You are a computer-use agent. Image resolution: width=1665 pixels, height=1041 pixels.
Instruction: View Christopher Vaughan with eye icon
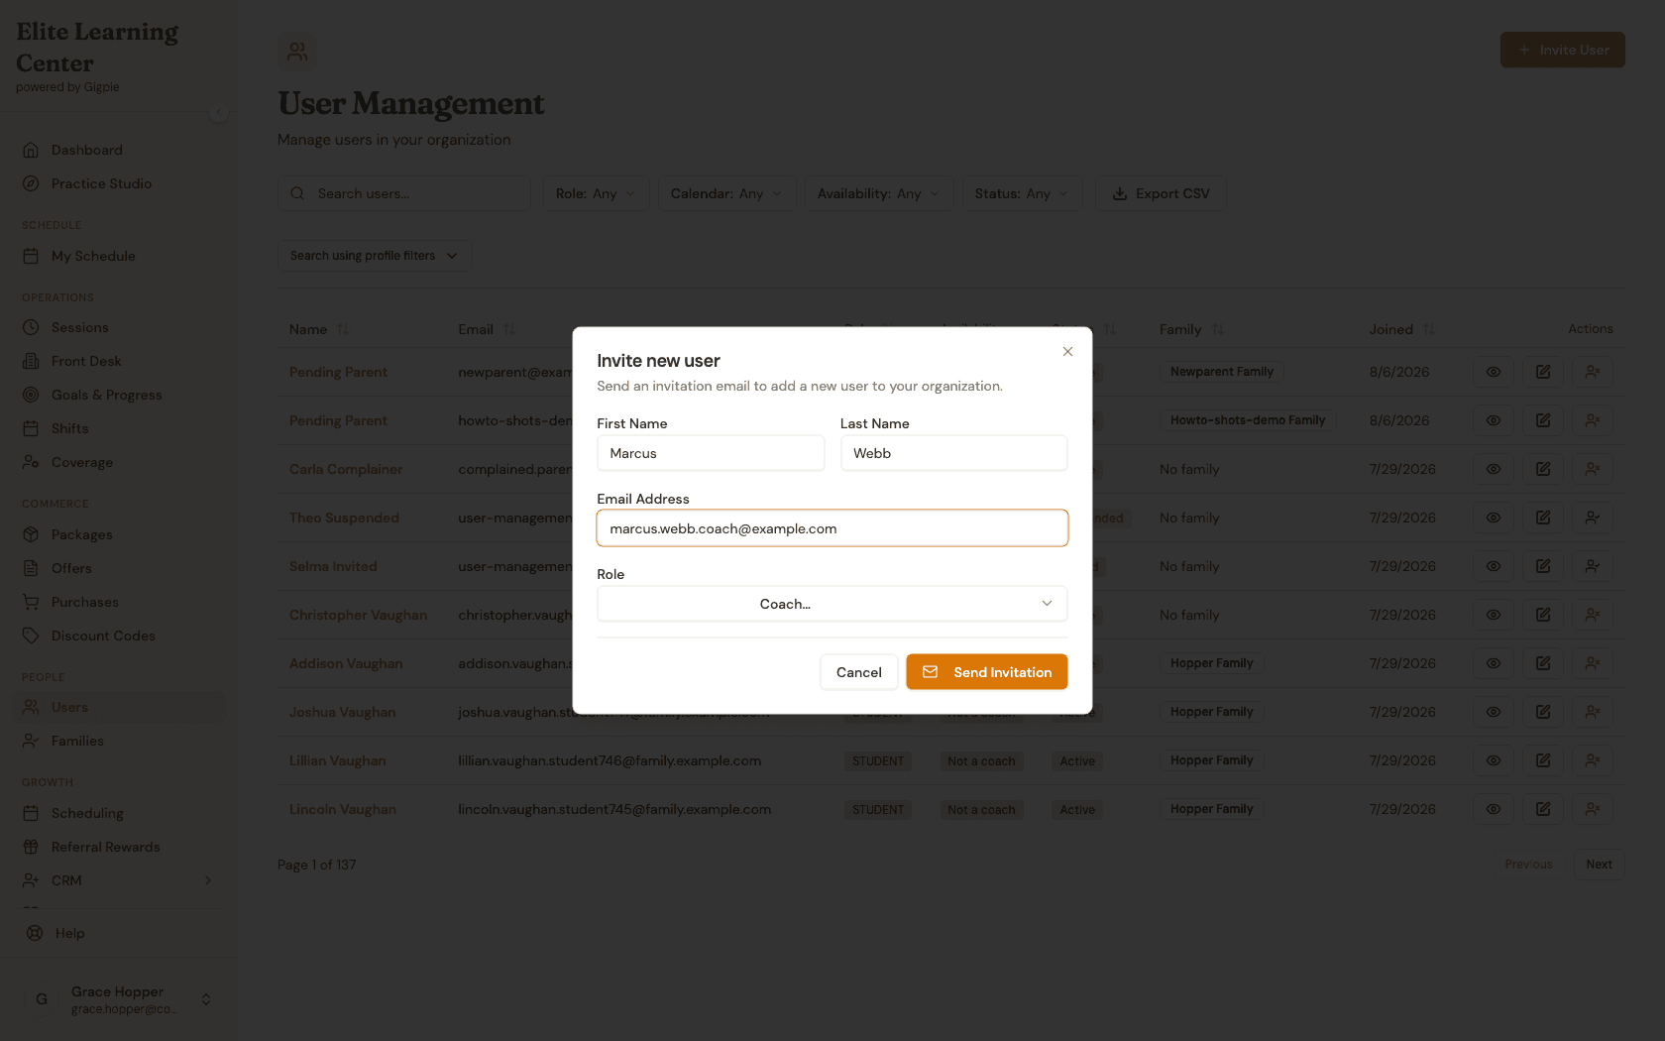click(x=1494, y=615)
